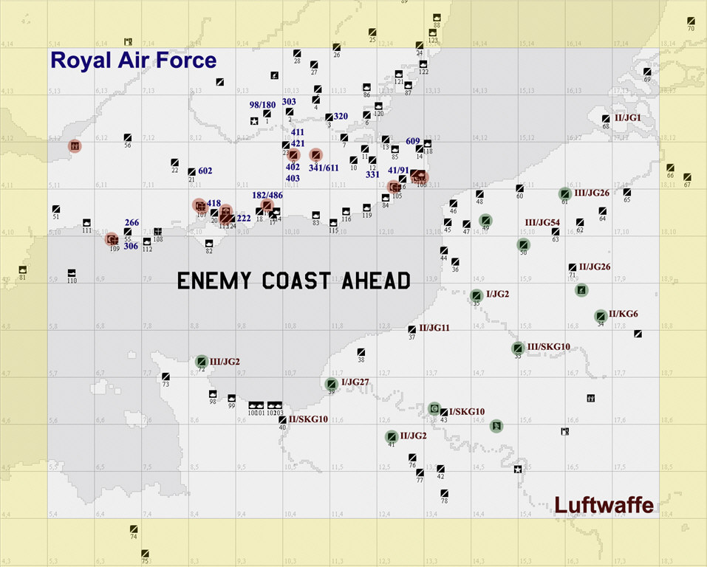Select airfield marker numbered 22
The width and height of the screenshot is (707, 567).
point(175,162)
